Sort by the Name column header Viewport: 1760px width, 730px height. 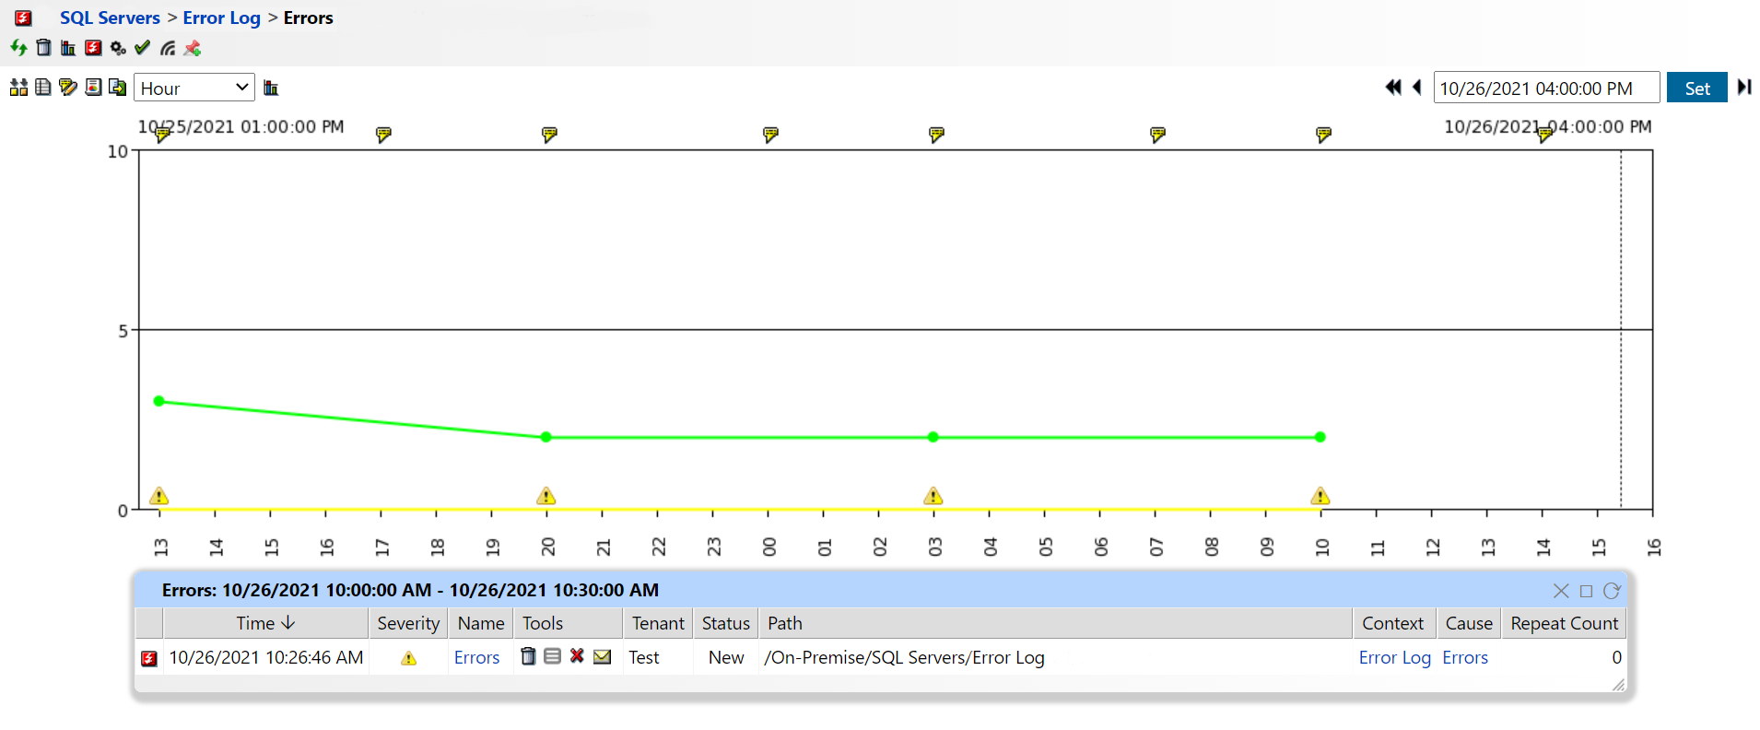(481, 623)
